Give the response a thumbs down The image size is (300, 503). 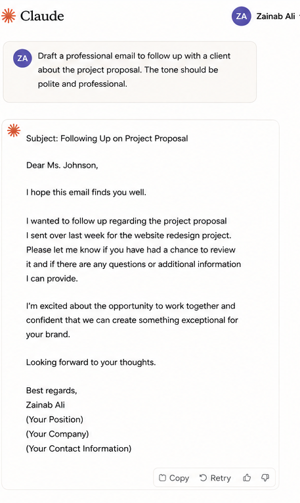(265, 478)
